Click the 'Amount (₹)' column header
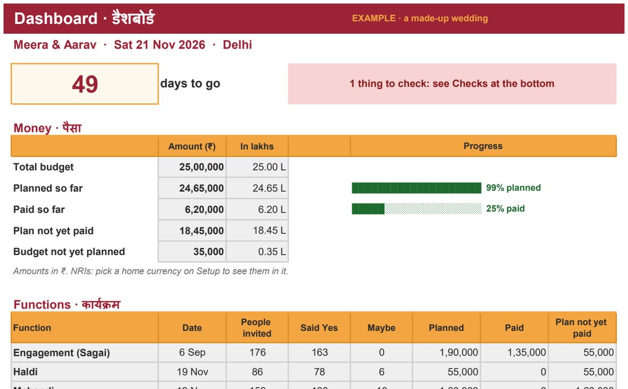 (x=192, y=147)
